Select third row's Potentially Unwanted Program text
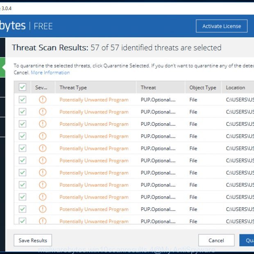 94,124
